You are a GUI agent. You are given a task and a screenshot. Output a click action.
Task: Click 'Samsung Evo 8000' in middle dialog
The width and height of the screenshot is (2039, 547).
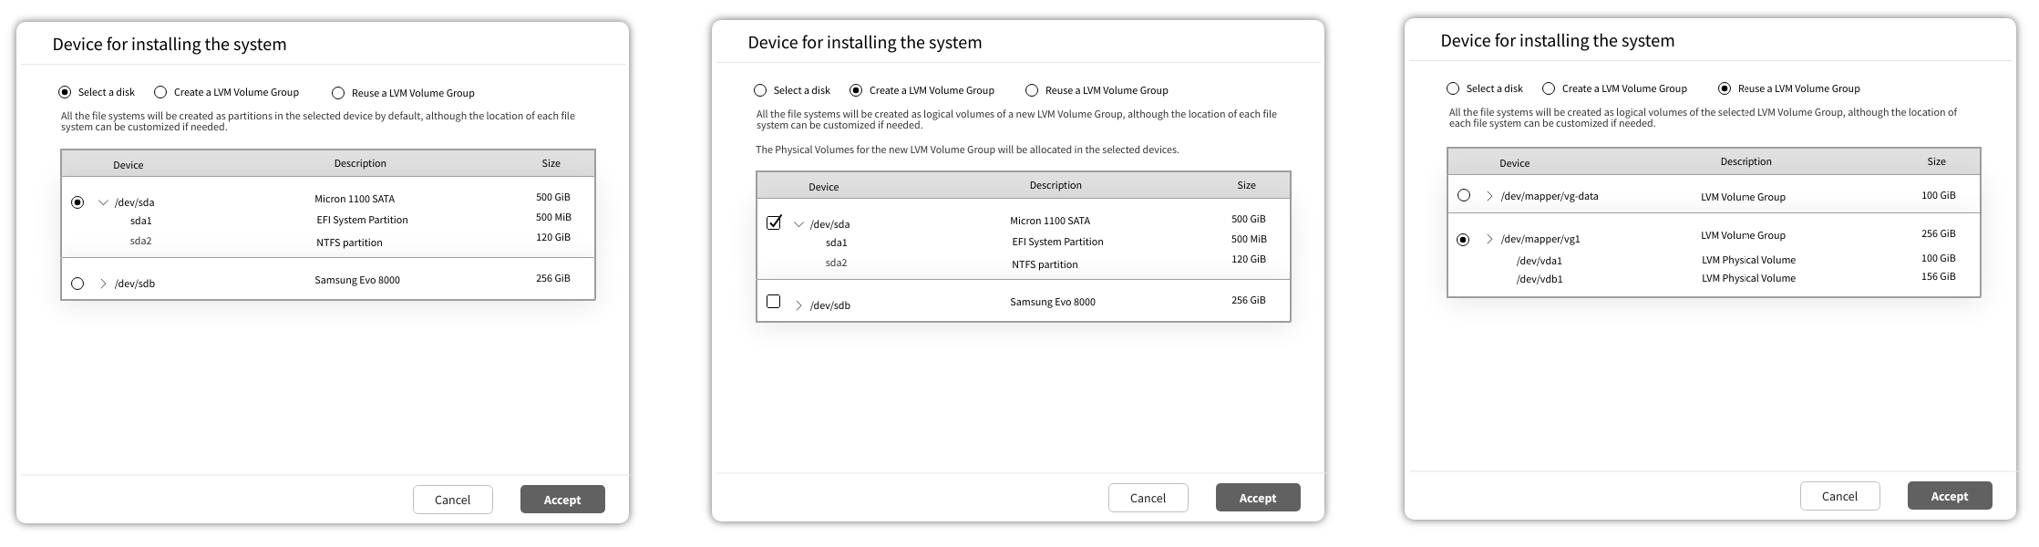[1053, 302]
